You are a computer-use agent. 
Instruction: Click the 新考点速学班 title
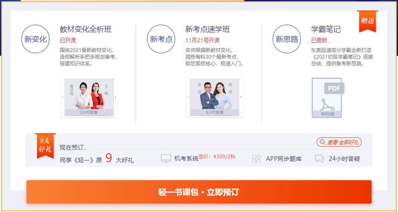pos(208,29)
